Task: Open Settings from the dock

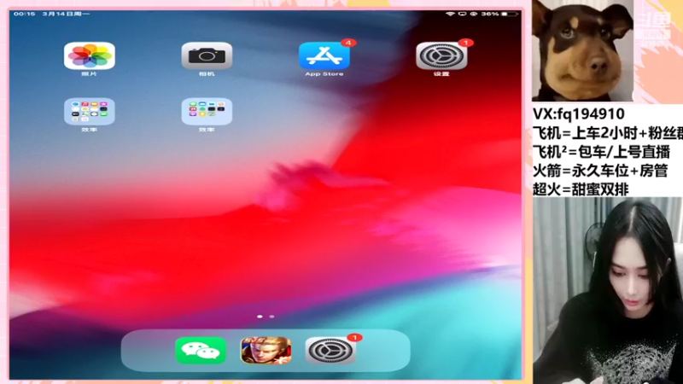Action: click(x=330, y=351)
